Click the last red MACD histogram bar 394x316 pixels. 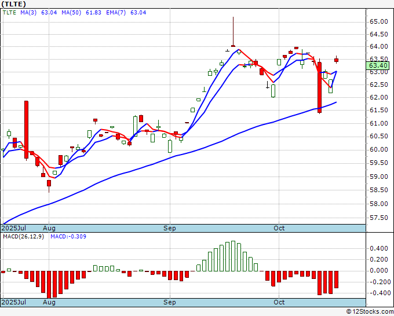pos(336,280)
